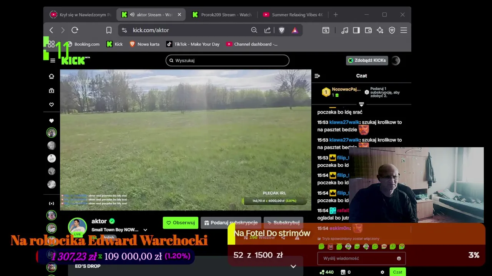Follow the channel with Obserwuj
This screenshot has height=276, width=492.
(x=180, y=223)
